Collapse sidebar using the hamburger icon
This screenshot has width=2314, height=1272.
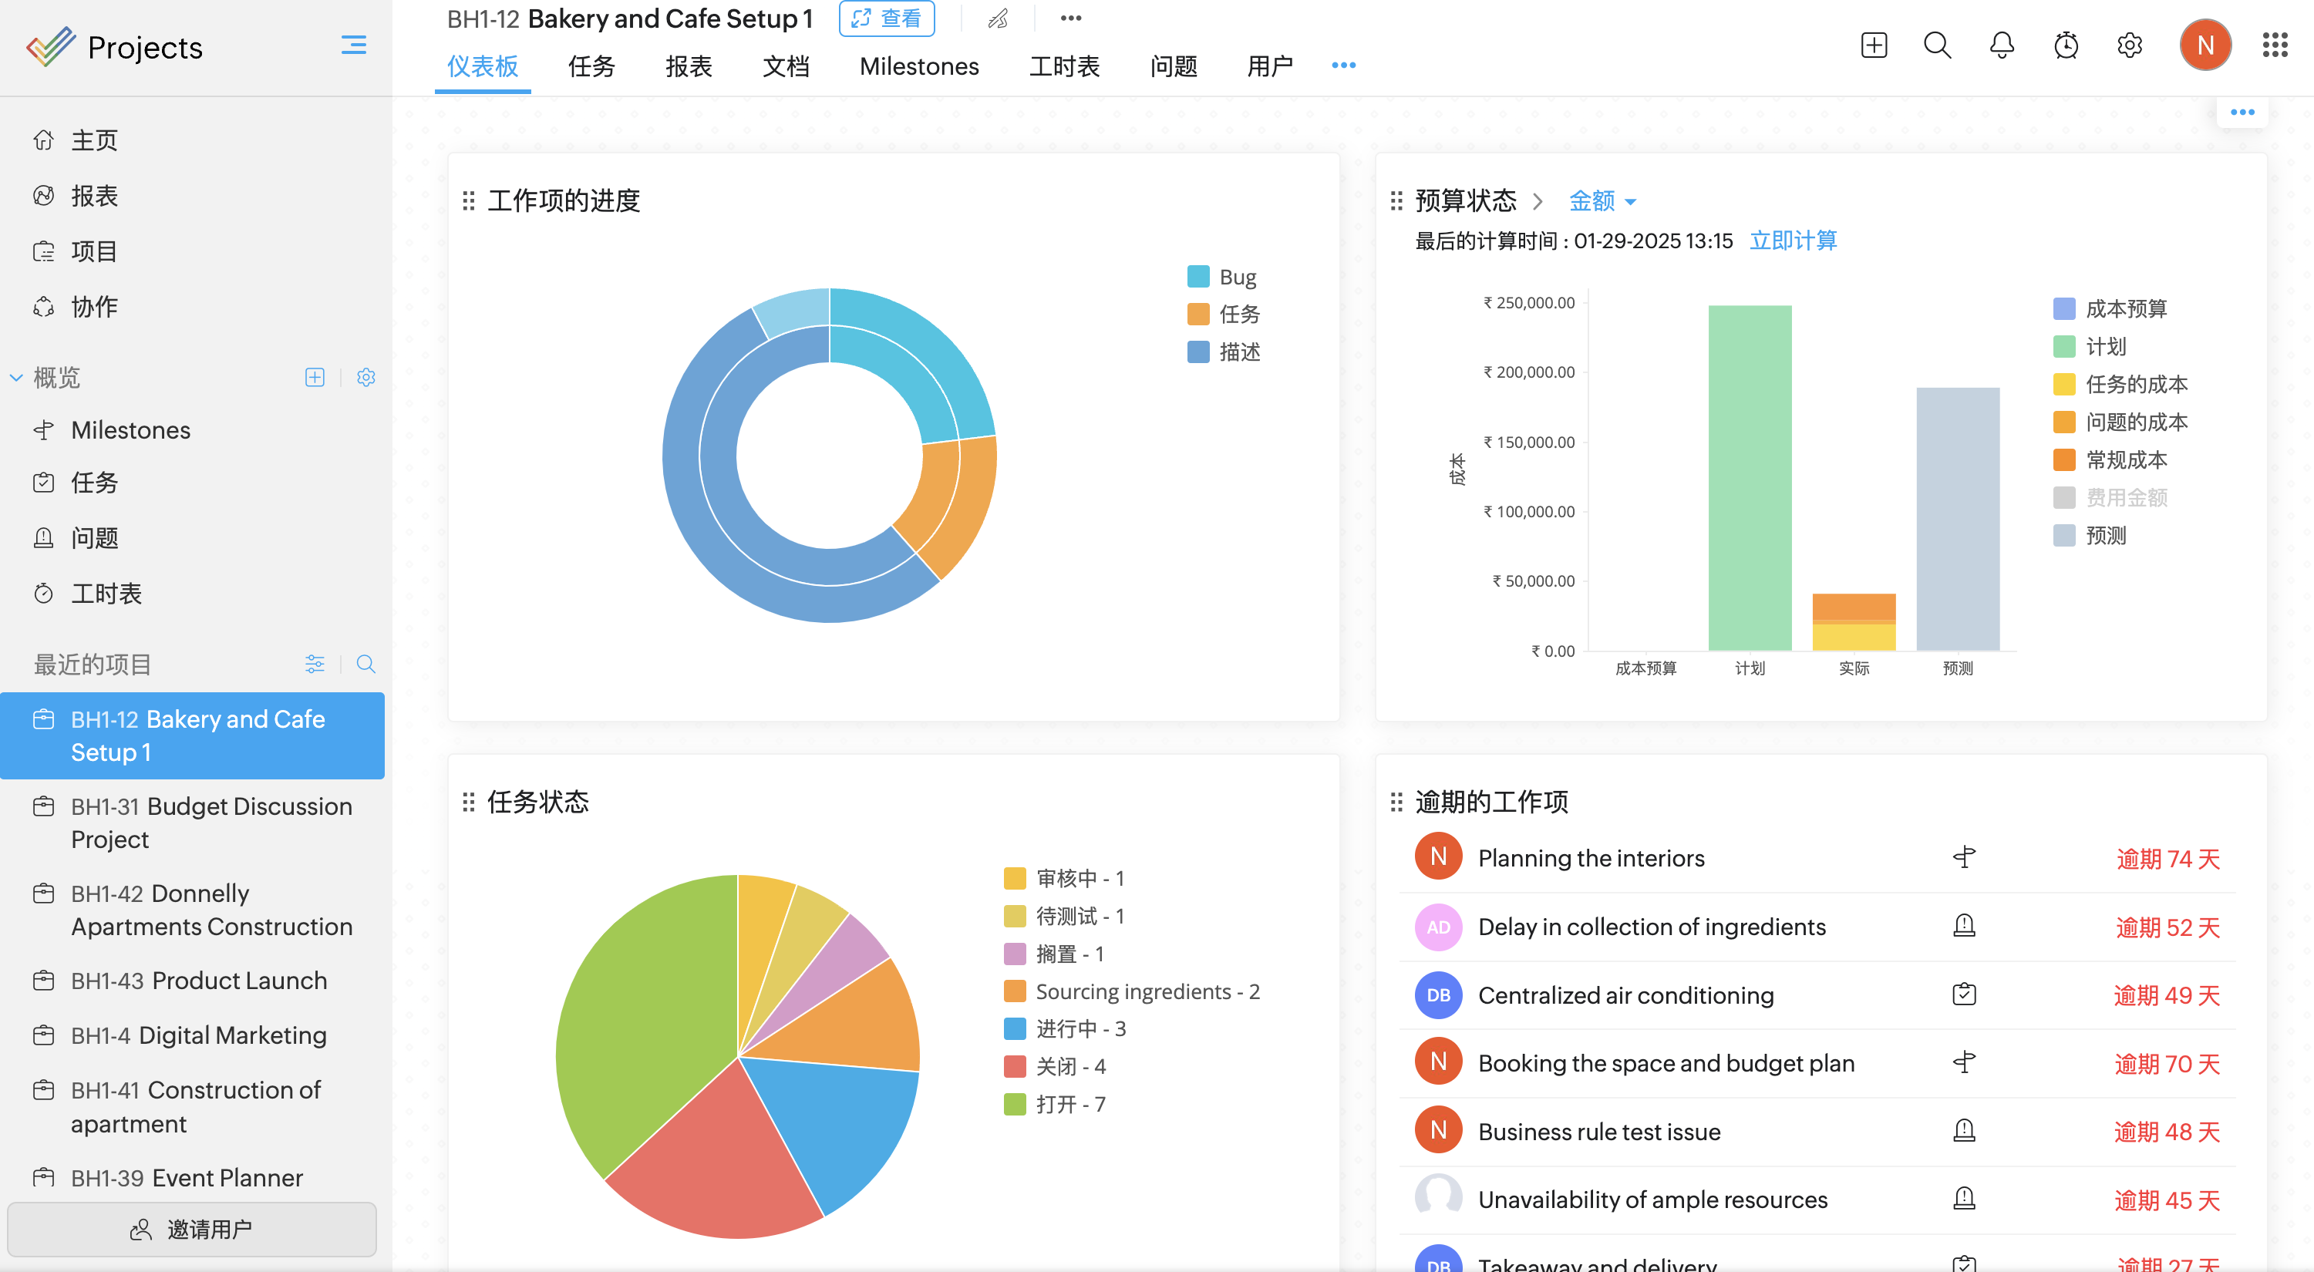coord(353,45)
